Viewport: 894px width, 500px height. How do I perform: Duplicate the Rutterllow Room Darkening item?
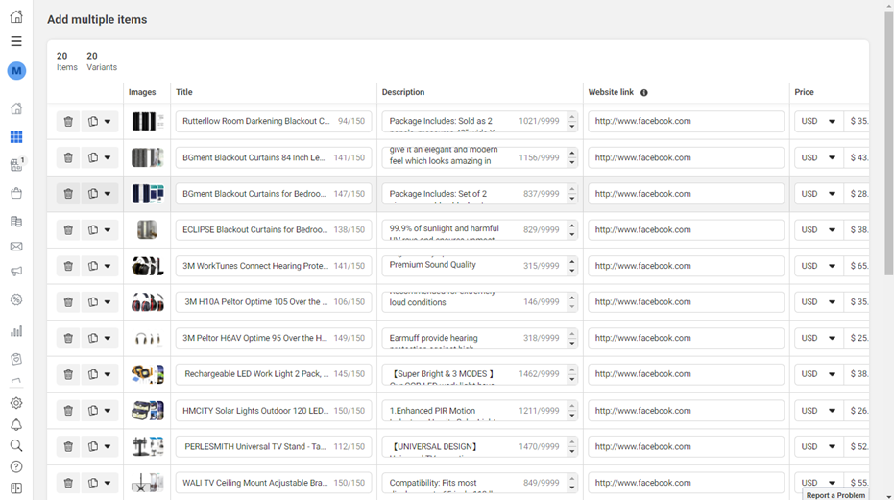coord(93,122)
